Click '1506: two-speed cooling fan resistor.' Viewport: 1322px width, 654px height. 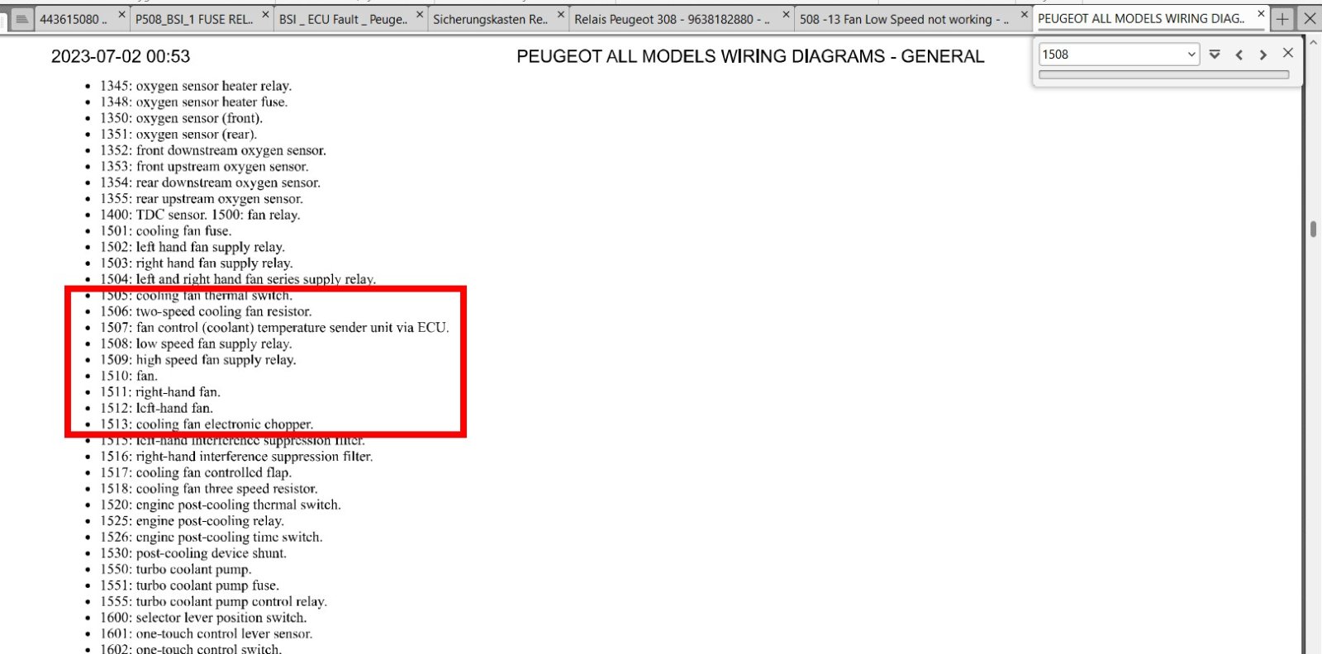tap(206, 311)
